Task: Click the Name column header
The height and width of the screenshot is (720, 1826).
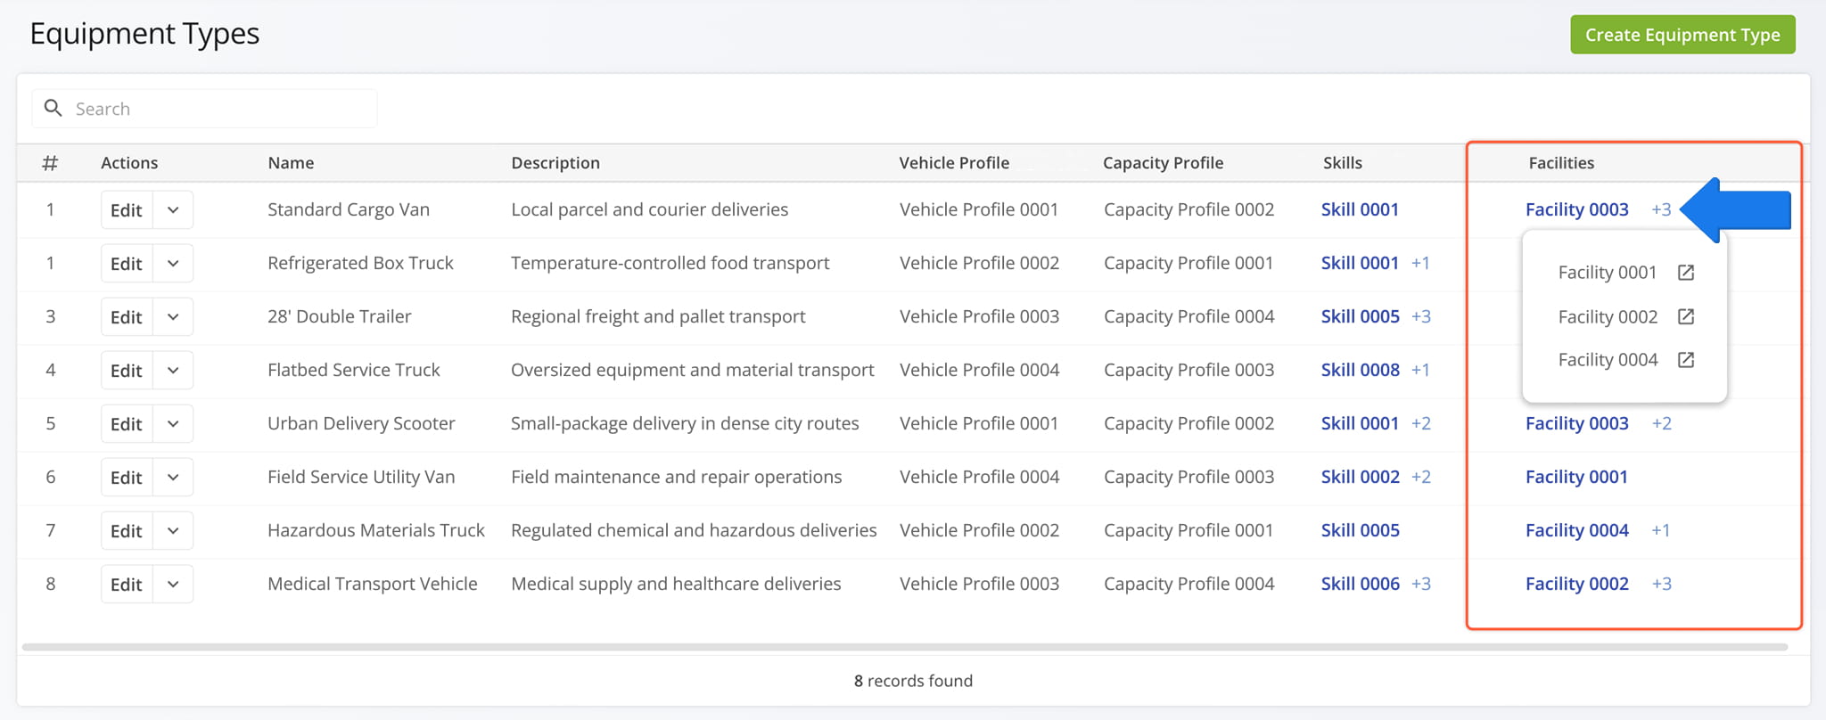Action: pyautogui.click(x=291, y=163)
